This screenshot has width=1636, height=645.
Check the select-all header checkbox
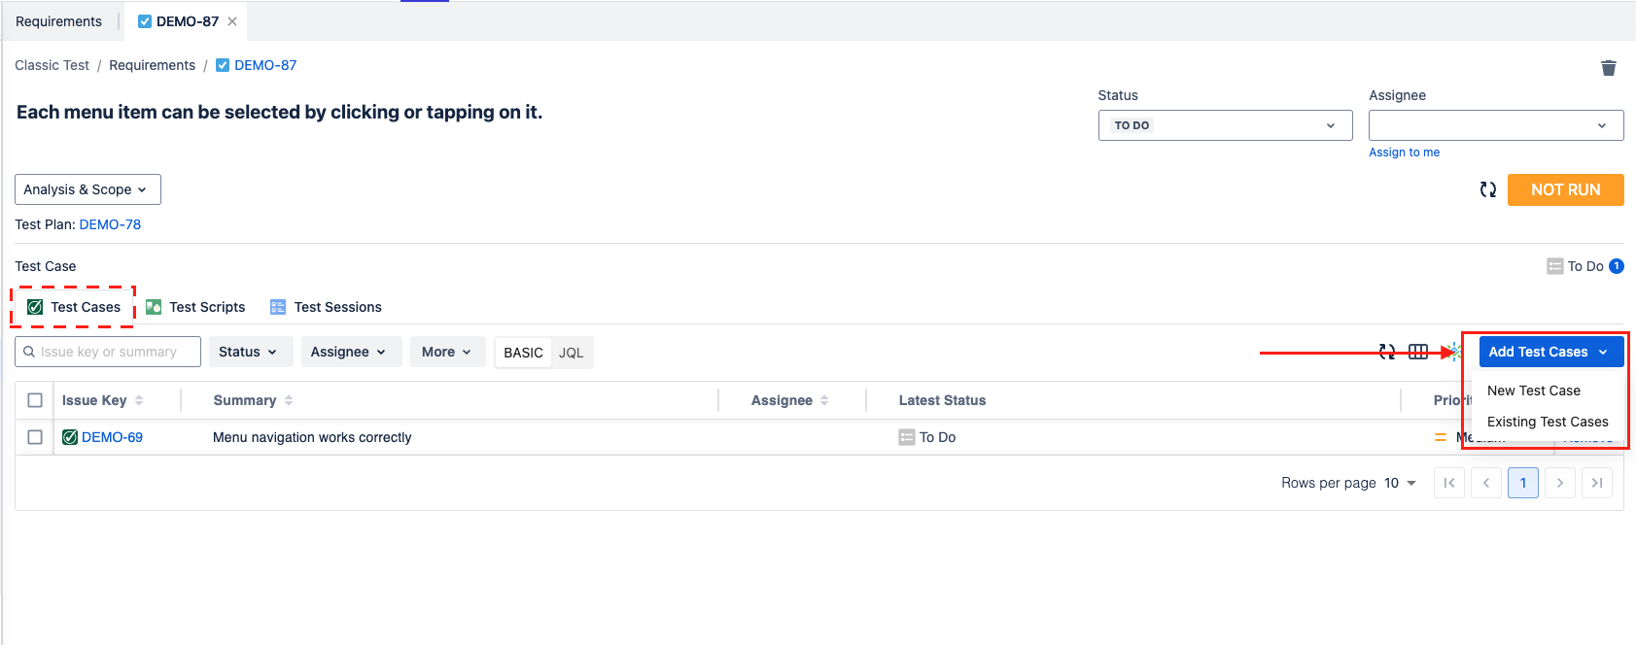point(35,400)
